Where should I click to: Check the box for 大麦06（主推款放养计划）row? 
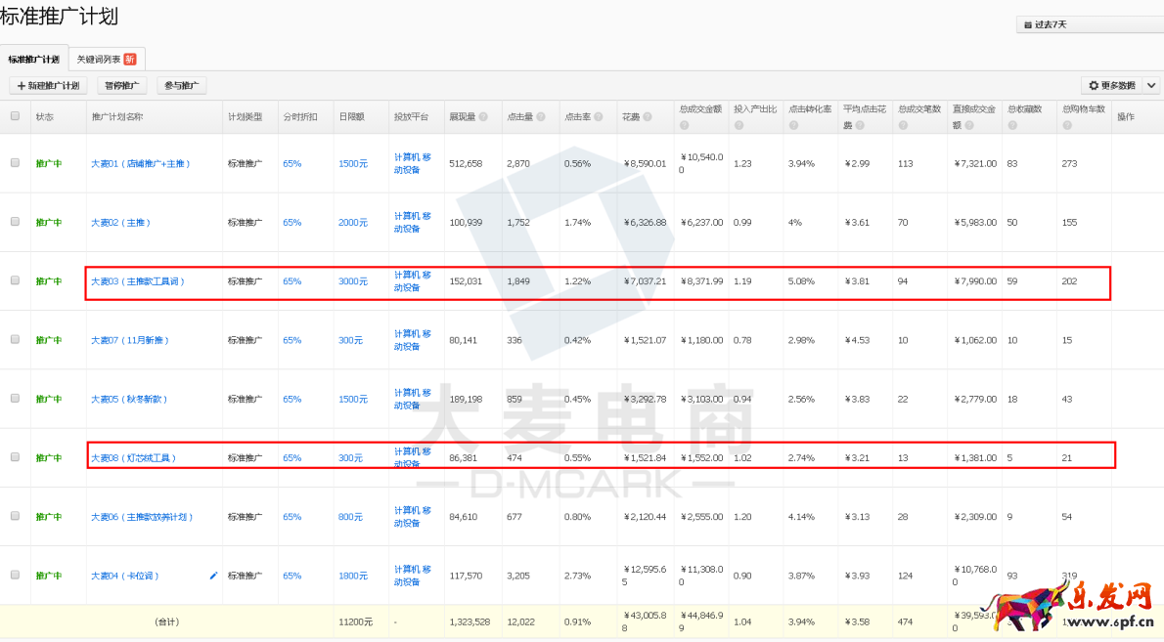(15, 516)
